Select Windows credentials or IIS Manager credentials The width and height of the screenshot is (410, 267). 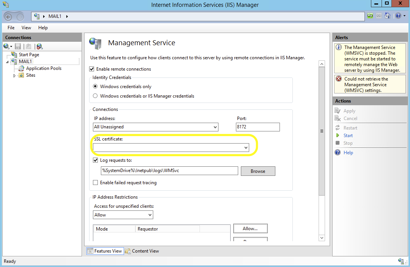pyautogui.click(x=95, y=96)
